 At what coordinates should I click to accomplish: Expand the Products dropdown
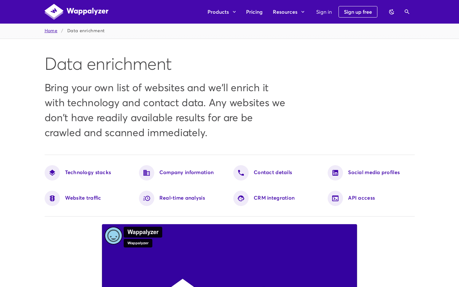(x=222, y=12)
